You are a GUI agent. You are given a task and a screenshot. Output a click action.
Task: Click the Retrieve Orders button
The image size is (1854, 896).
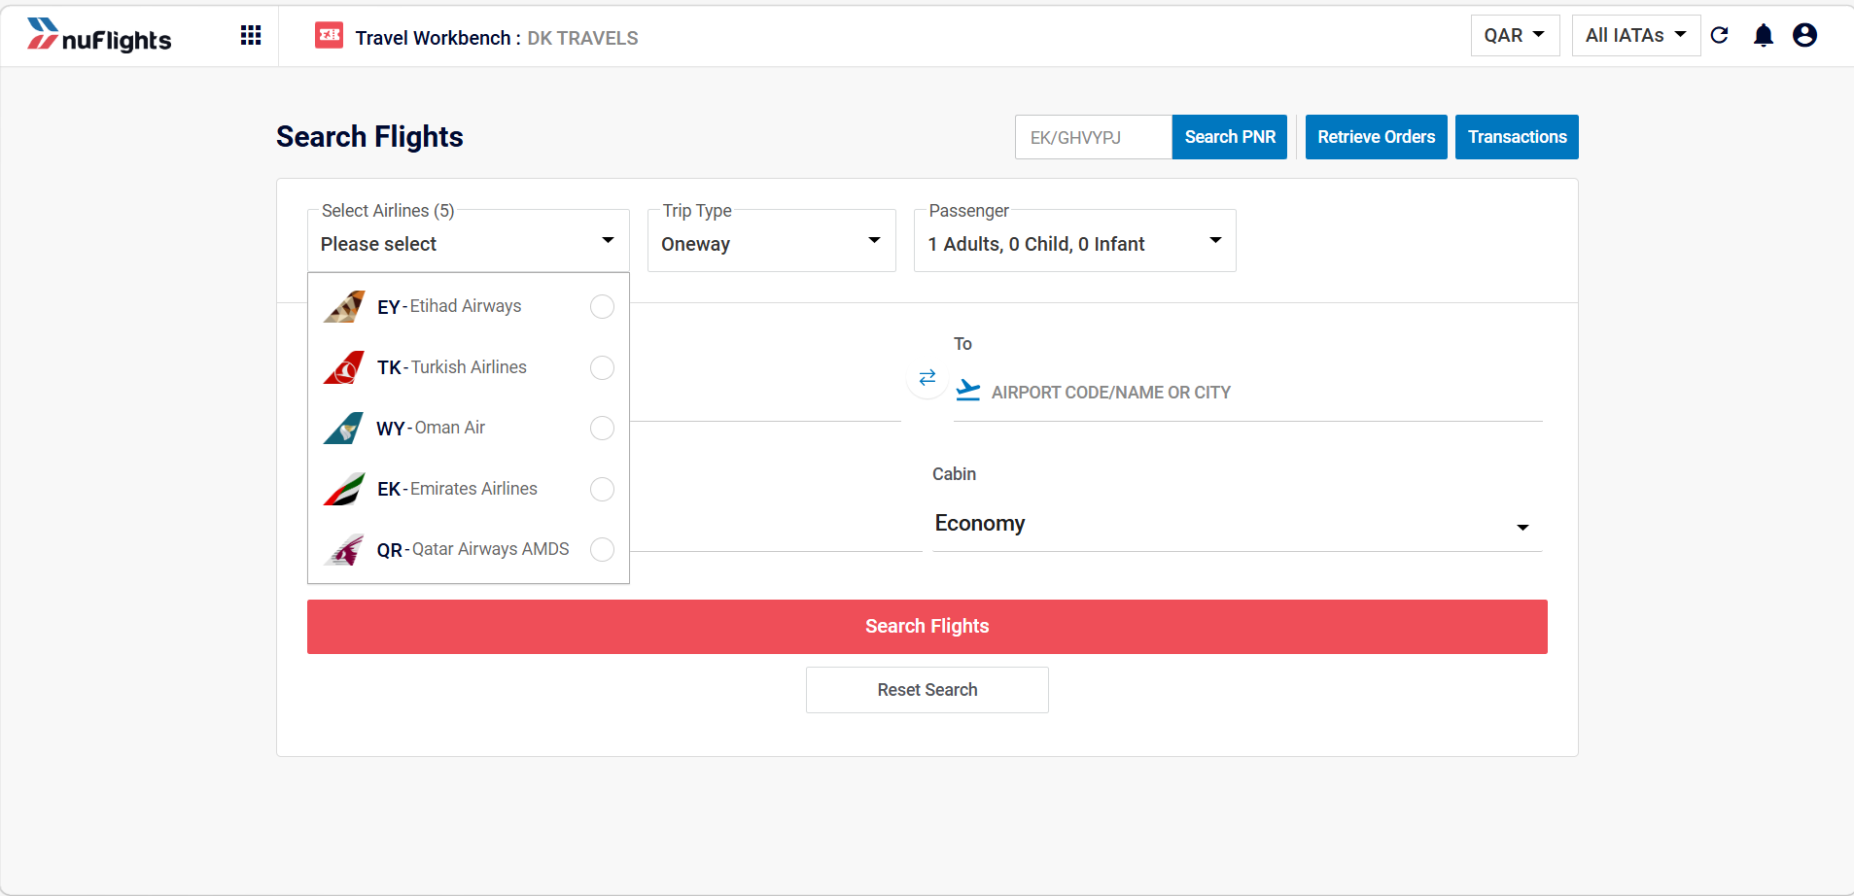tap(1377, 137)
